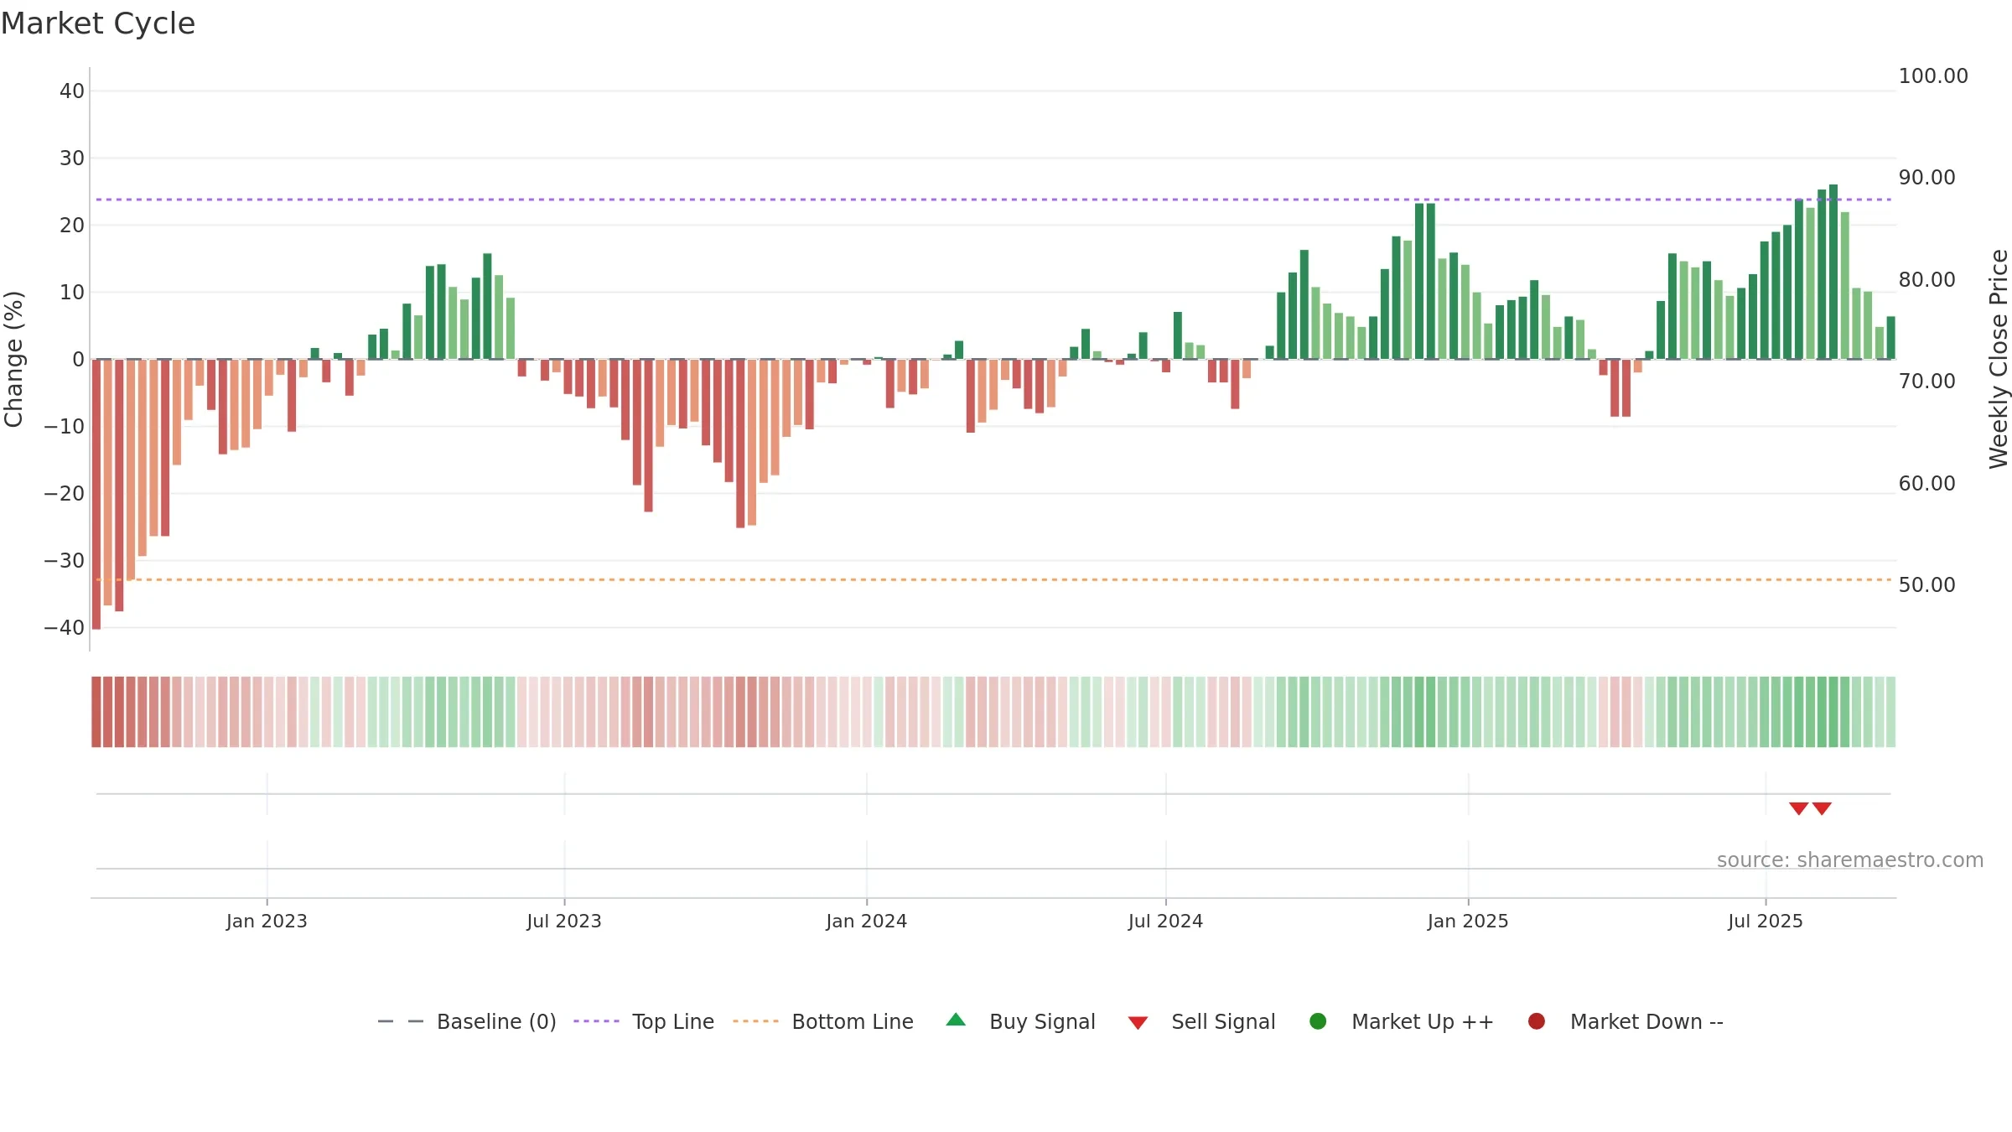Click the 100.00 right axis value
The width and height of the screenshot is (2012, 1132).
click(x=1933, y=76)
